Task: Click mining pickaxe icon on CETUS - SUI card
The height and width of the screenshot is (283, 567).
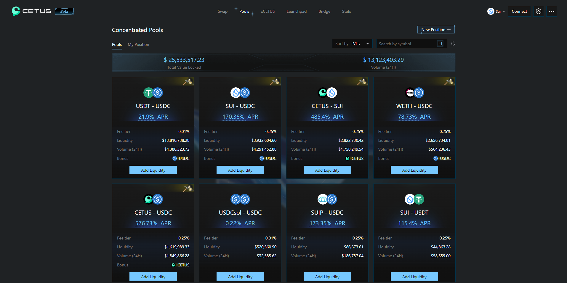Action: [x=362, y=82]
